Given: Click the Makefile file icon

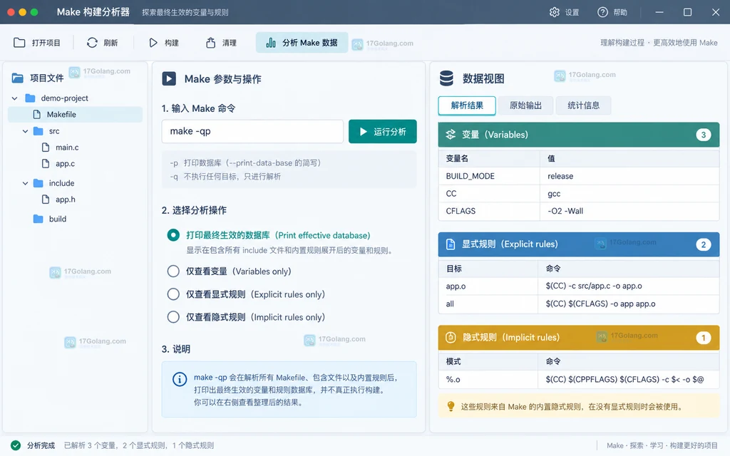Looking at the screenshot, I should (37, 115).
